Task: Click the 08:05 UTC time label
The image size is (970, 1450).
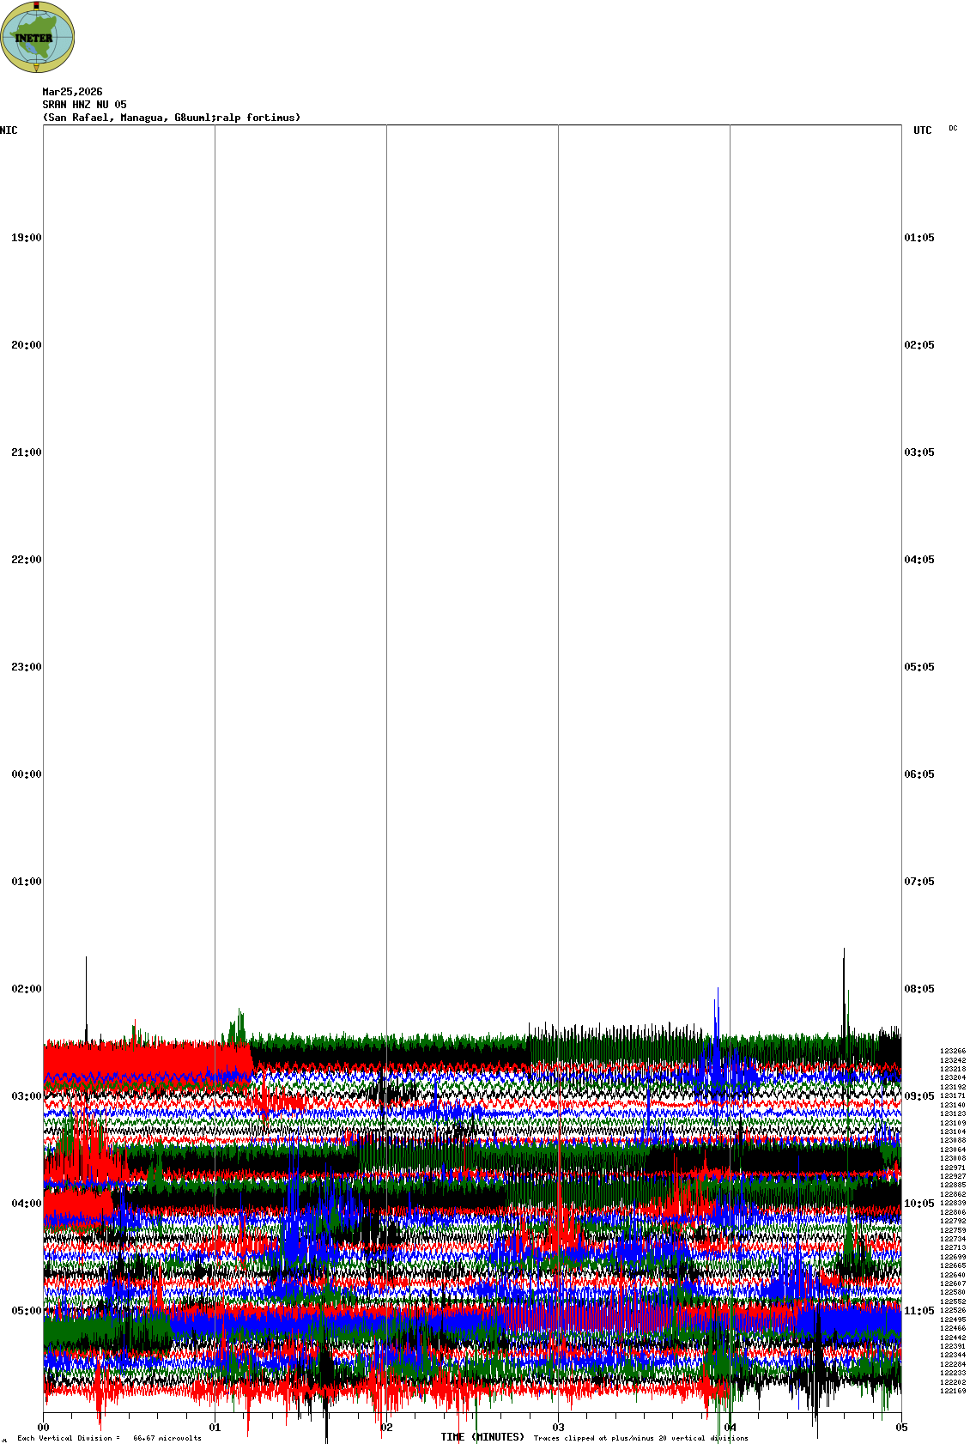Action: tap(919, 989)
